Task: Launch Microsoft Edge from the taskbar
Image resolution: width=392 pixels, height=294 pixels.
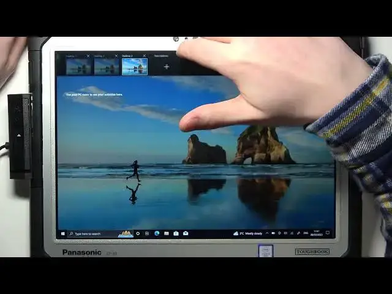Action: 157,233
